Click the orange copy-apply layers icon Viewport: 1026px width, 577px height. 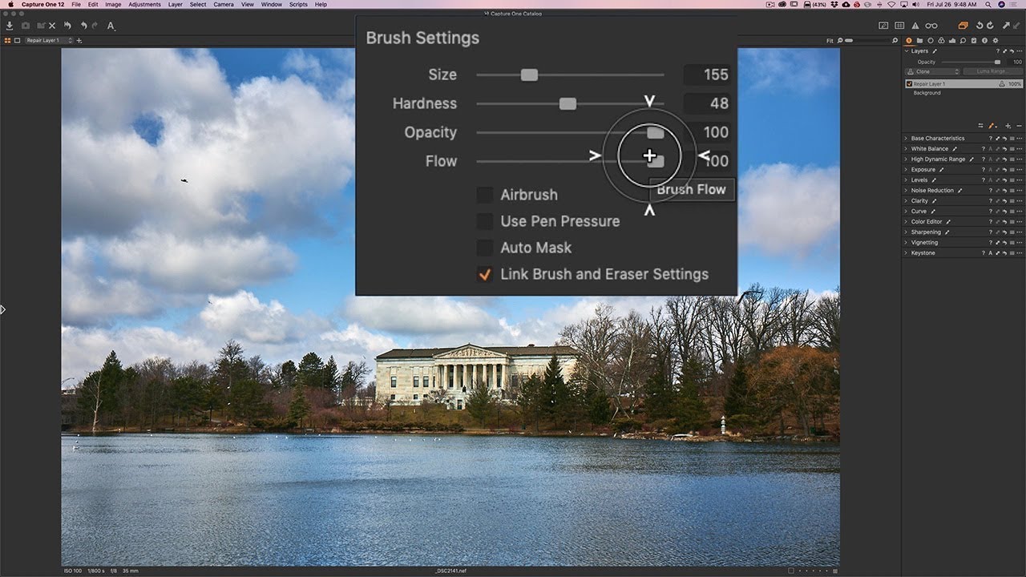click(x=963, y=26)
